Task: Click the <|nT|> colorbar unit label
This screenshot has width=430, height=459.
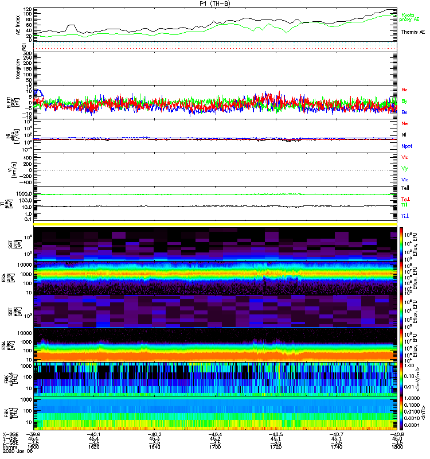Action: point(423,413)
